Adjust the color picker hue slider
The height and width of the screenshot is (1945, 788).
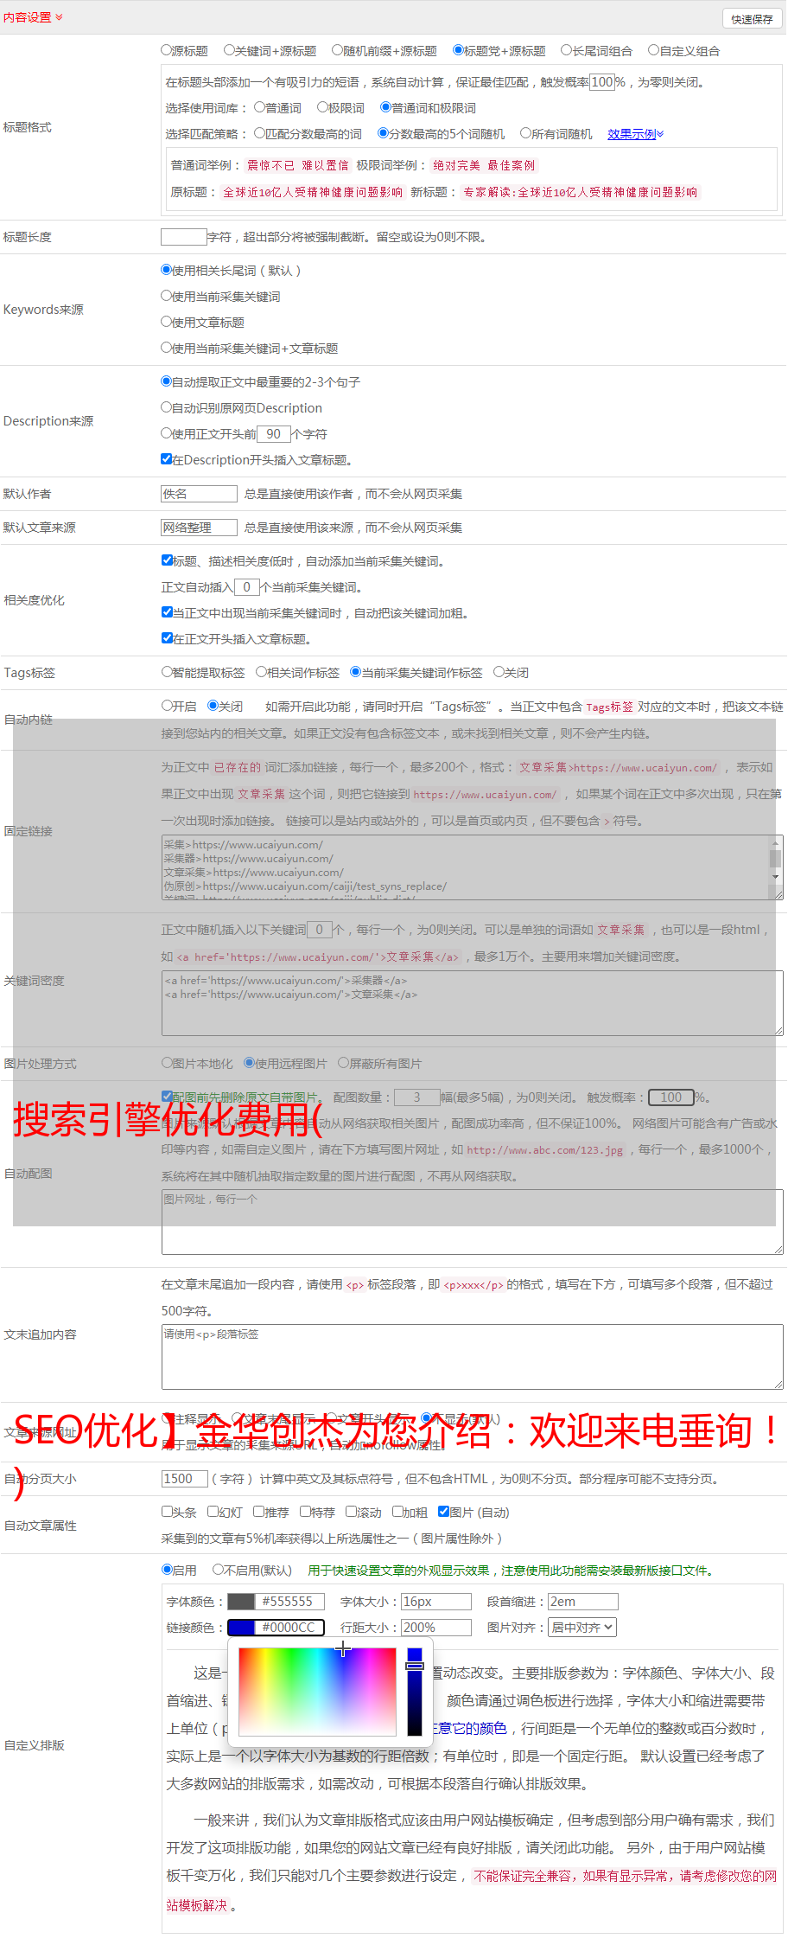click(x=415, y=1692)
